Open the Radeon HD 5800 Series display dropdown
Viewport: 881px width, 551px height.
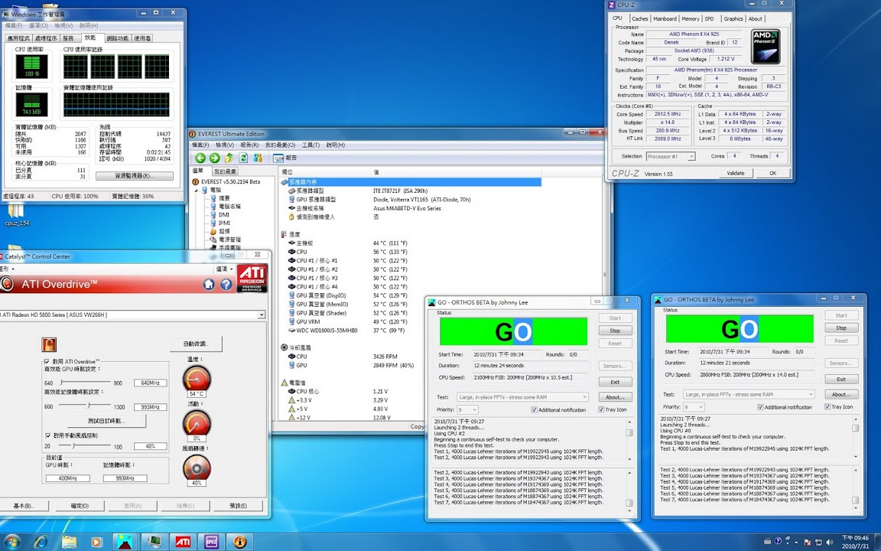pos(262,315)
